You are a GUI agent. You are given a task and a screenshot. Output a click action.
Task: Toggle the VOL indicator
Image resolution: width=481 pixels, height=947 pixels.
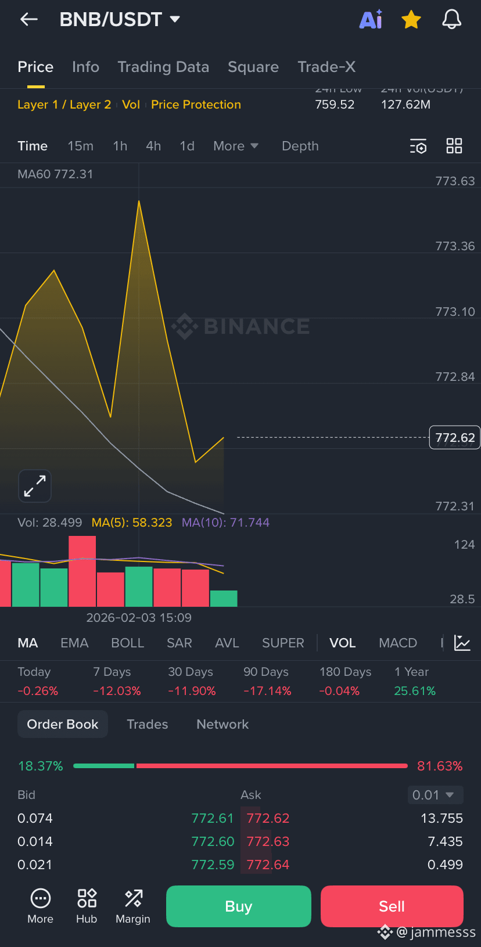tap(343, 643)
